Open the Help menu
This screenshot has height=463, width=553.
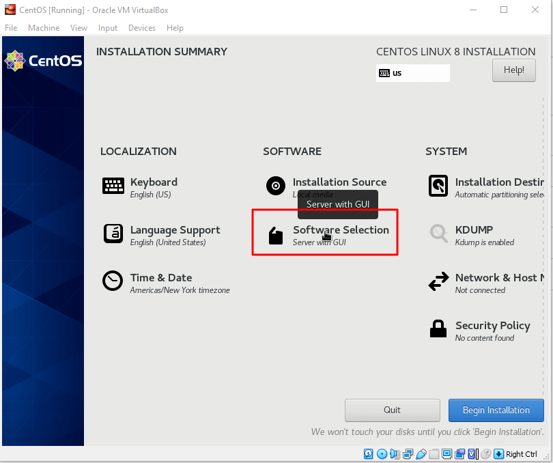click(175, 28)
